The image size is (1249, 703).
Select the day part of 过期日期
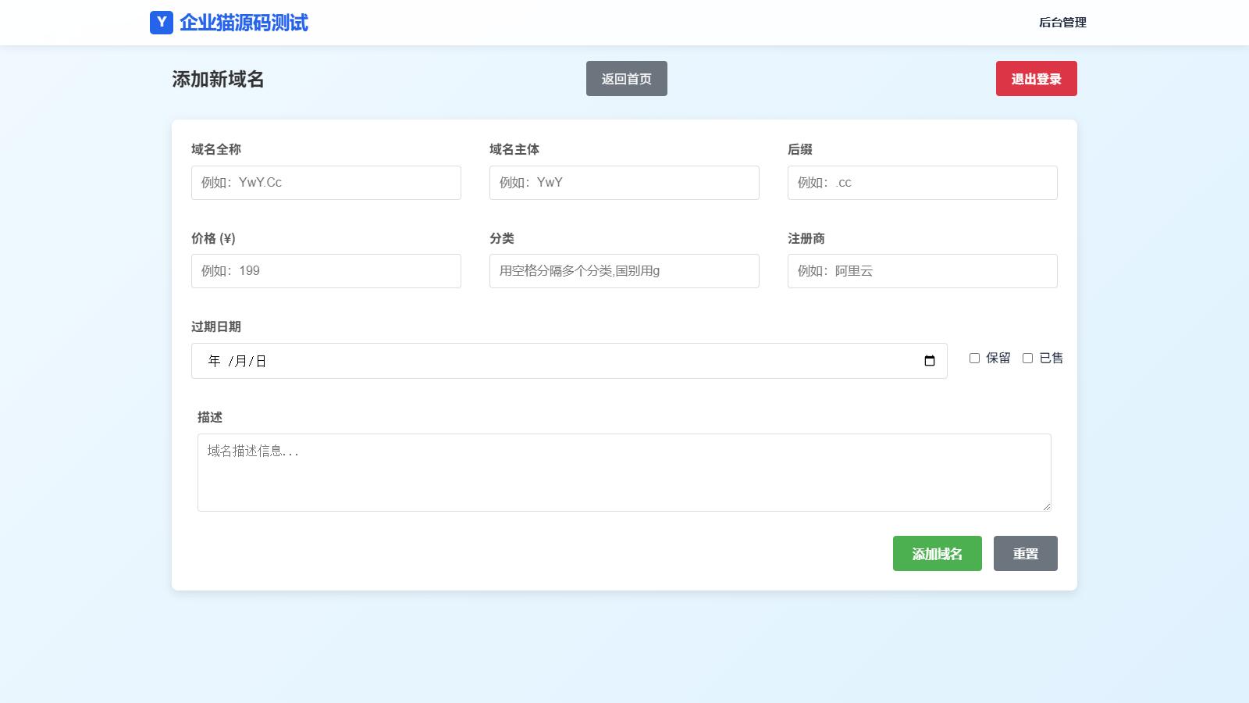tap(261, 361)
